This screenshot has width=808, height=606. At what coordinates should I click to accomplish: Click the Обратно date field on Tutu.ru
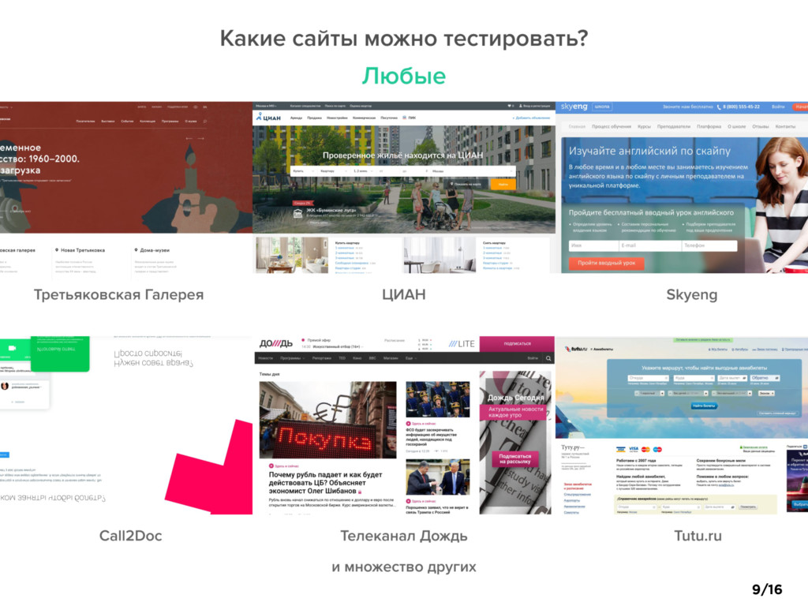(765, 378)
